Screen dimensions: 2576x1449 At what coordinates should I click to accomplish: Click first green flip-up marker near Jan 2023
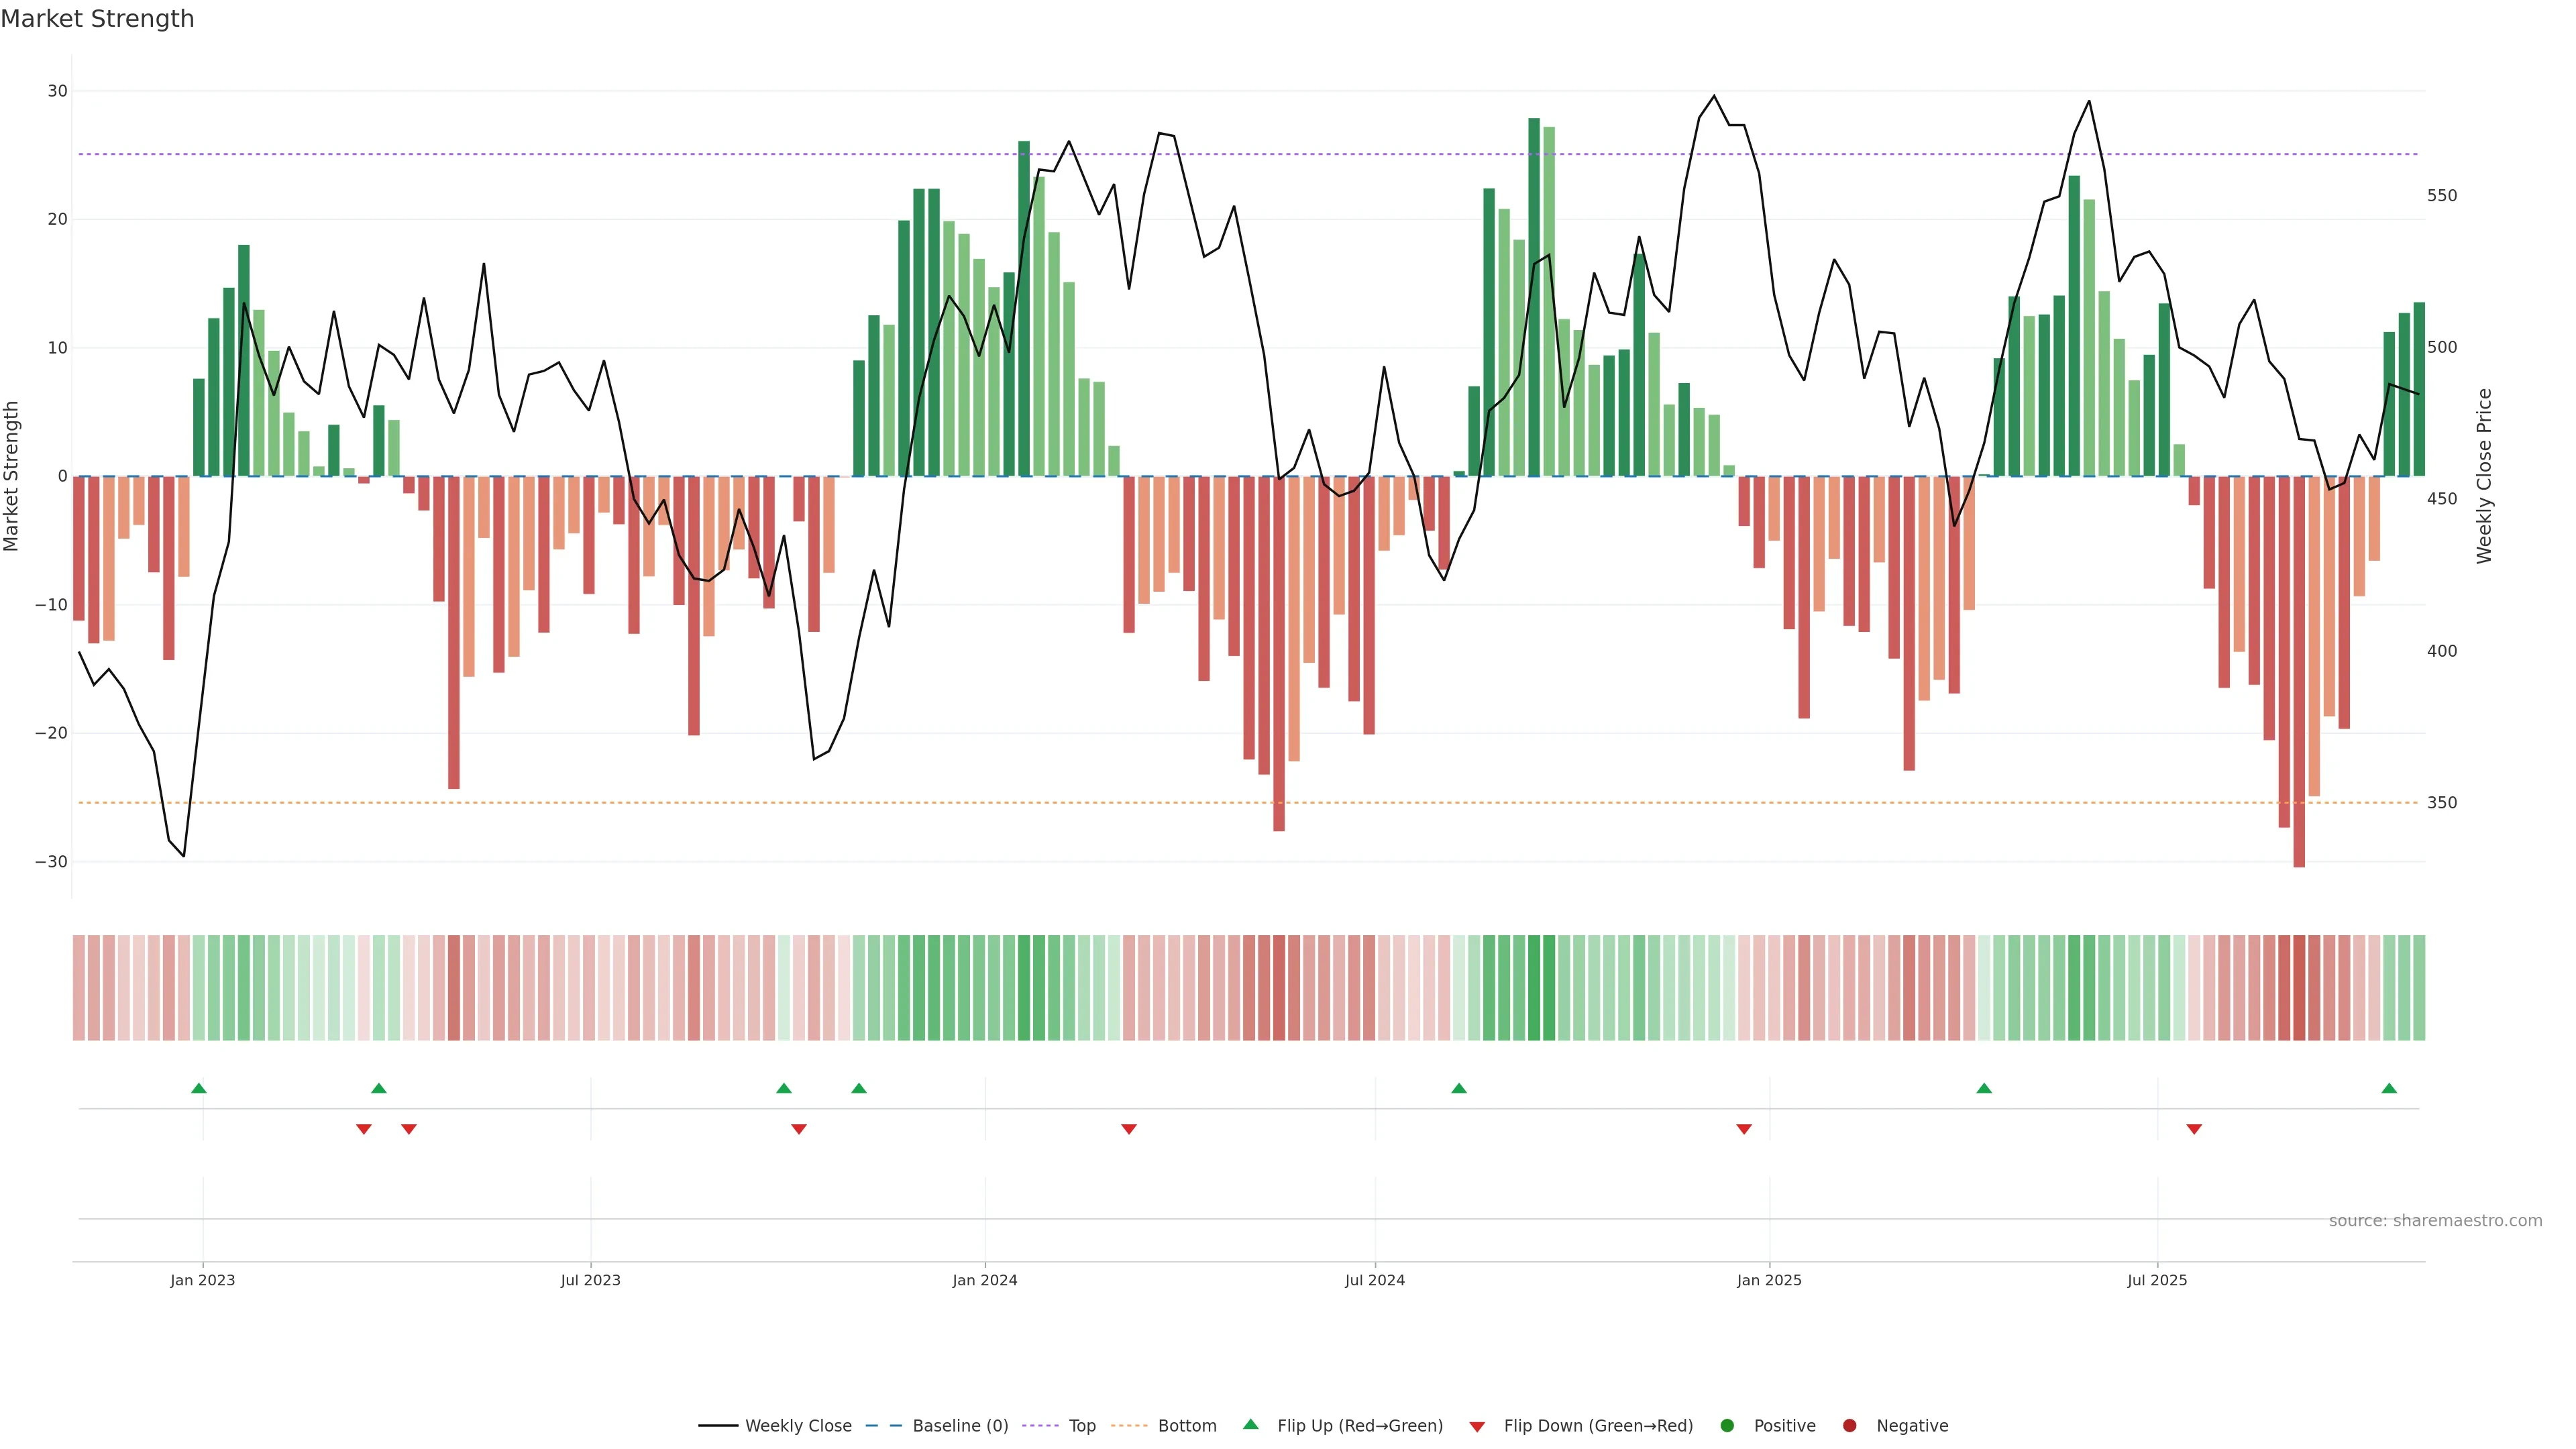199,1088
